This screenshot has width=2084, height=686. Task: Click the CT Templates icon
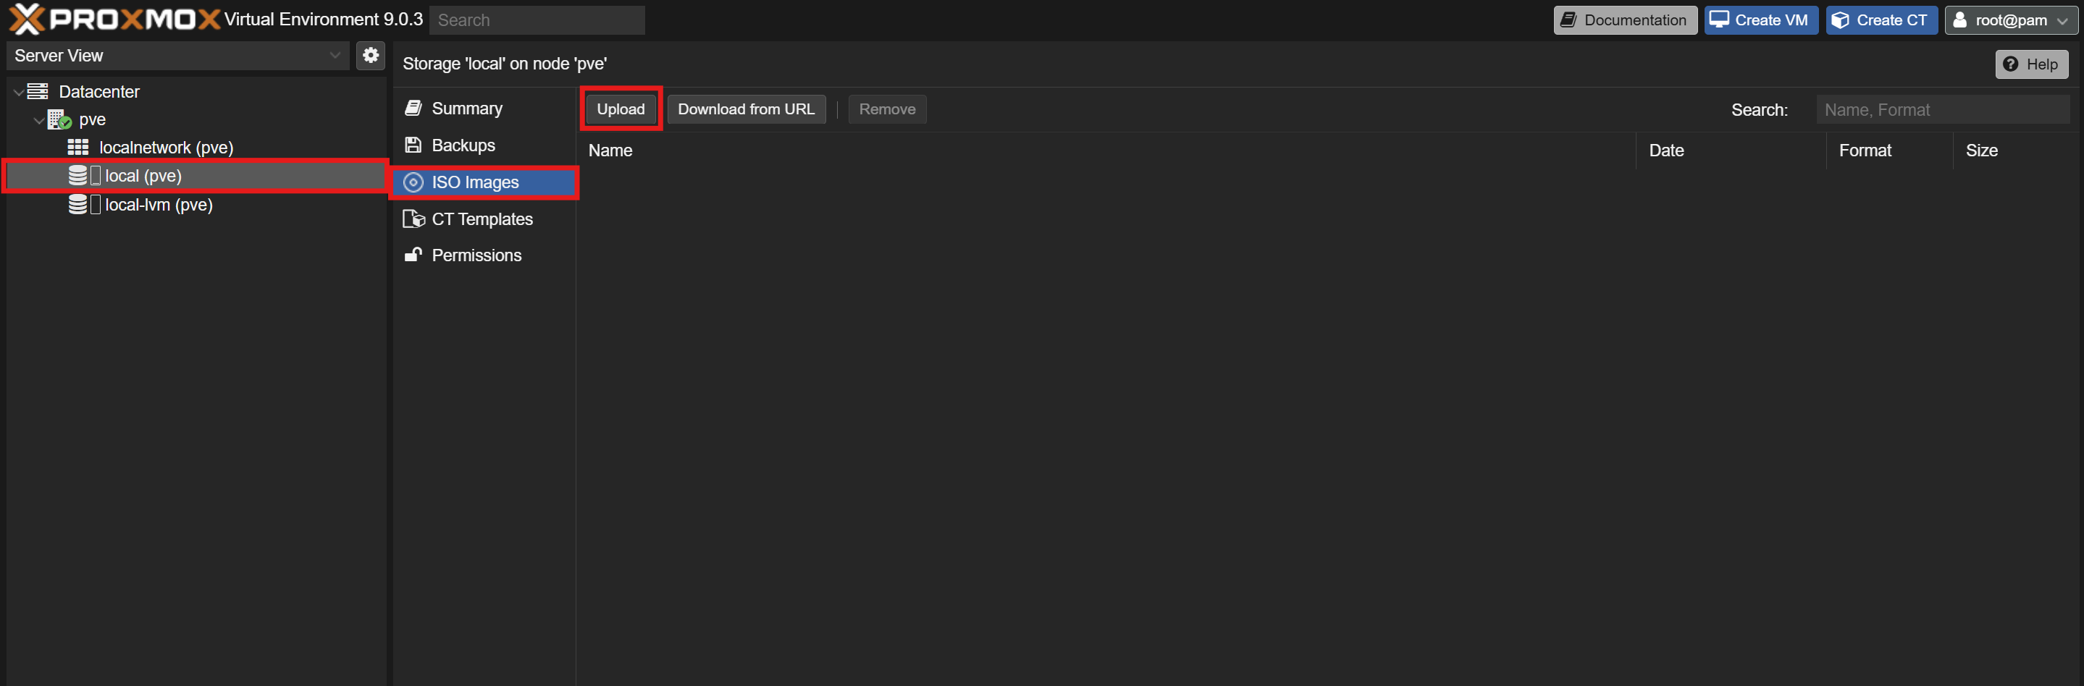click(x=413, y=219)
